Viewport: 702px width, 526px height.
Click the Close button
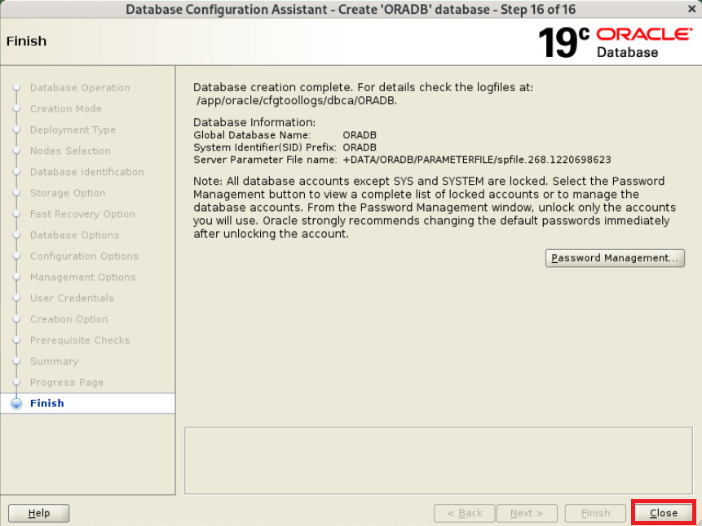(x=664, y=513)
